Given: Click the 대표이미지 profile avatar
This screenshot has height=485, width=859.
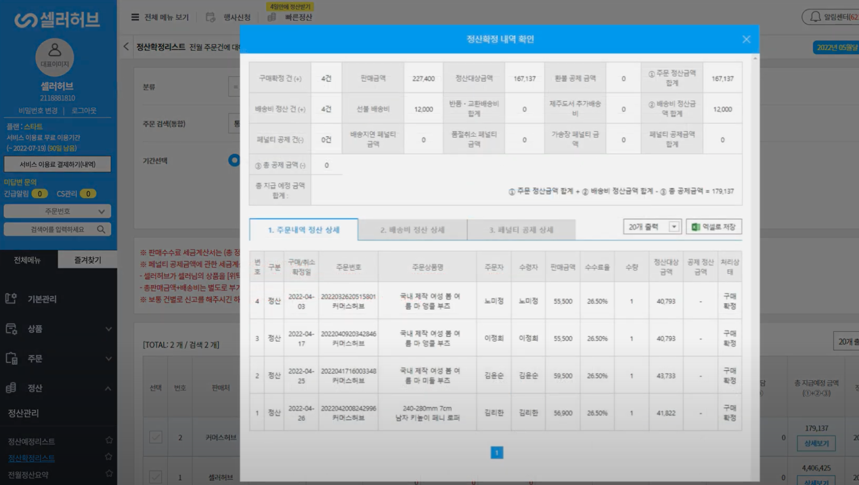Looking at the screenshot, I should point(55,57).
